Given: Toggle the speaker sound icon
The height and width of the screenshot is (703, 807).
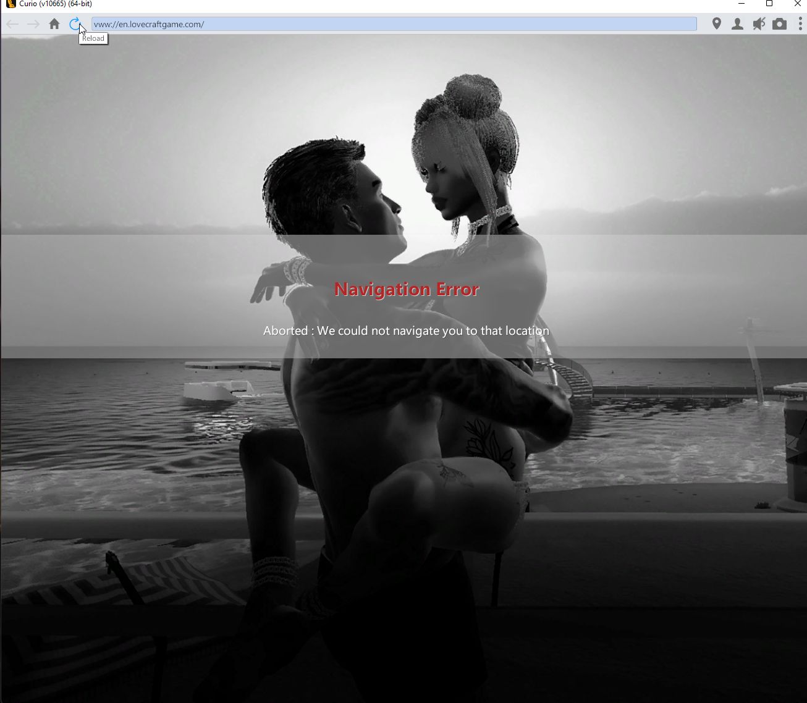Looking at the screenshot, I should click(759, 24).
